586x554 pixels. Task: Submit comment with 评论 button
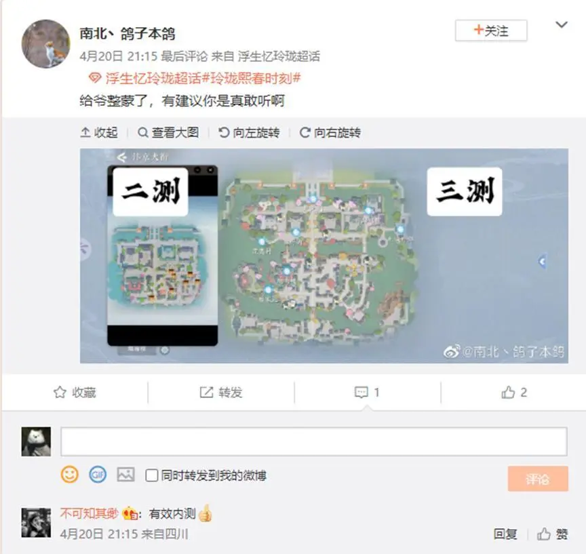[538, 479]
